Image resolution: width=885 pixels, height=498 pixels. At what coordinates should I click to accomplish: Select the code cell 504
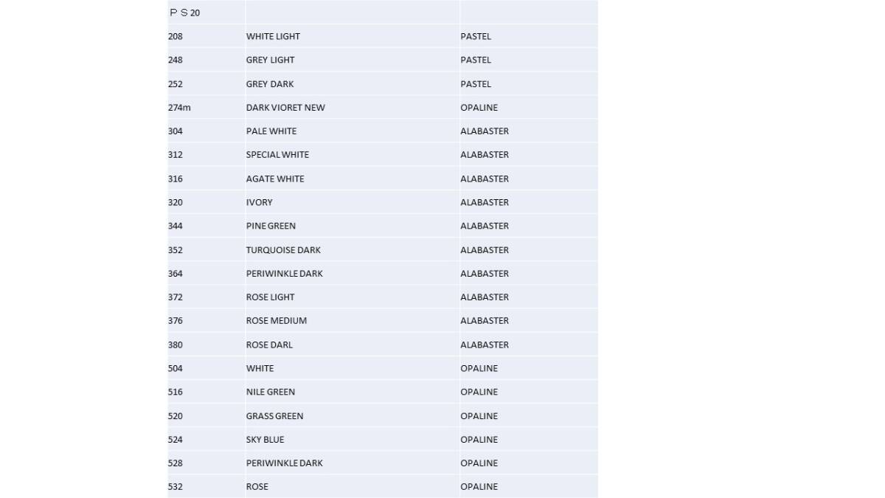(x=176, y=368)
